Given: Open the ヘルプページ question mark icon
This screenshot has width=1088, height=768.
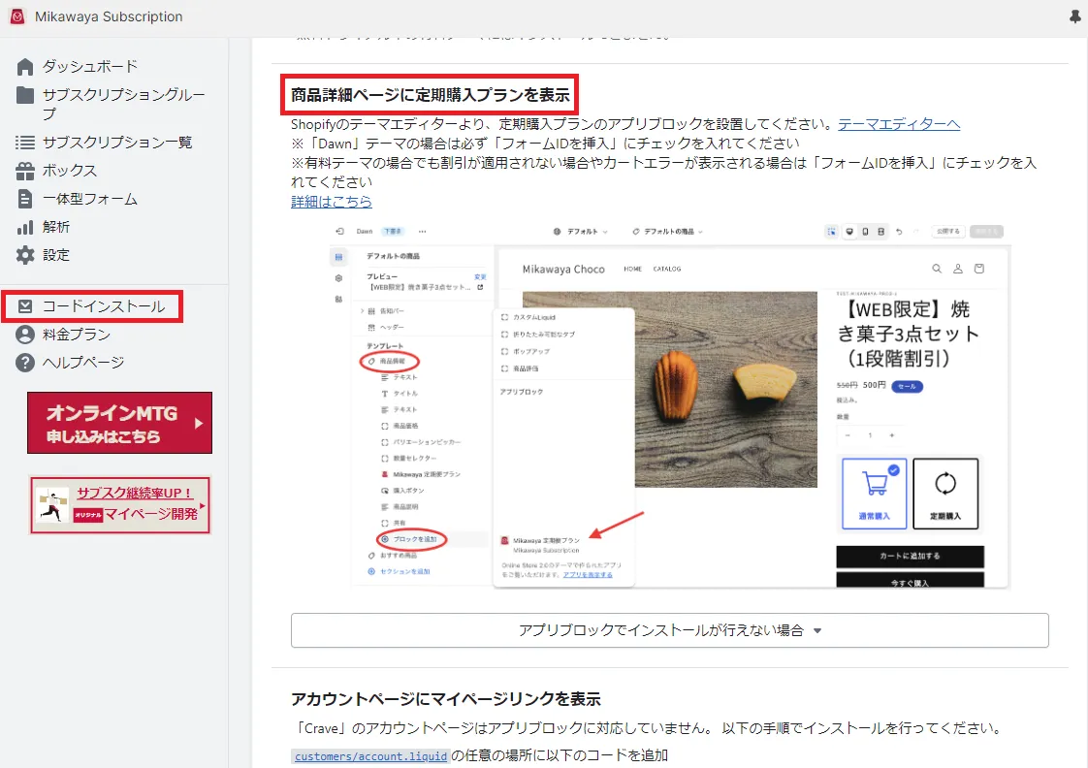Looking at the screenshot, I should tap(25, 363).
